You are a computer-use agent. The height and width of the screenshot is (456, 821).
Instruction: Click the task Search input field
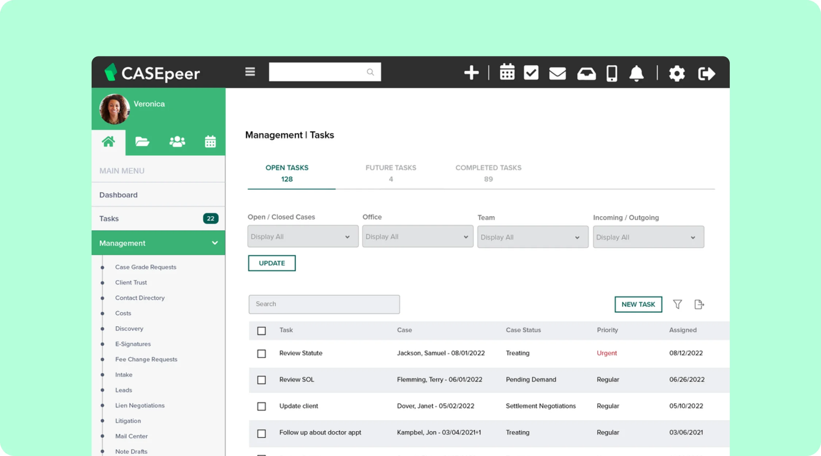pyautogui.click(x=324, y=304)
